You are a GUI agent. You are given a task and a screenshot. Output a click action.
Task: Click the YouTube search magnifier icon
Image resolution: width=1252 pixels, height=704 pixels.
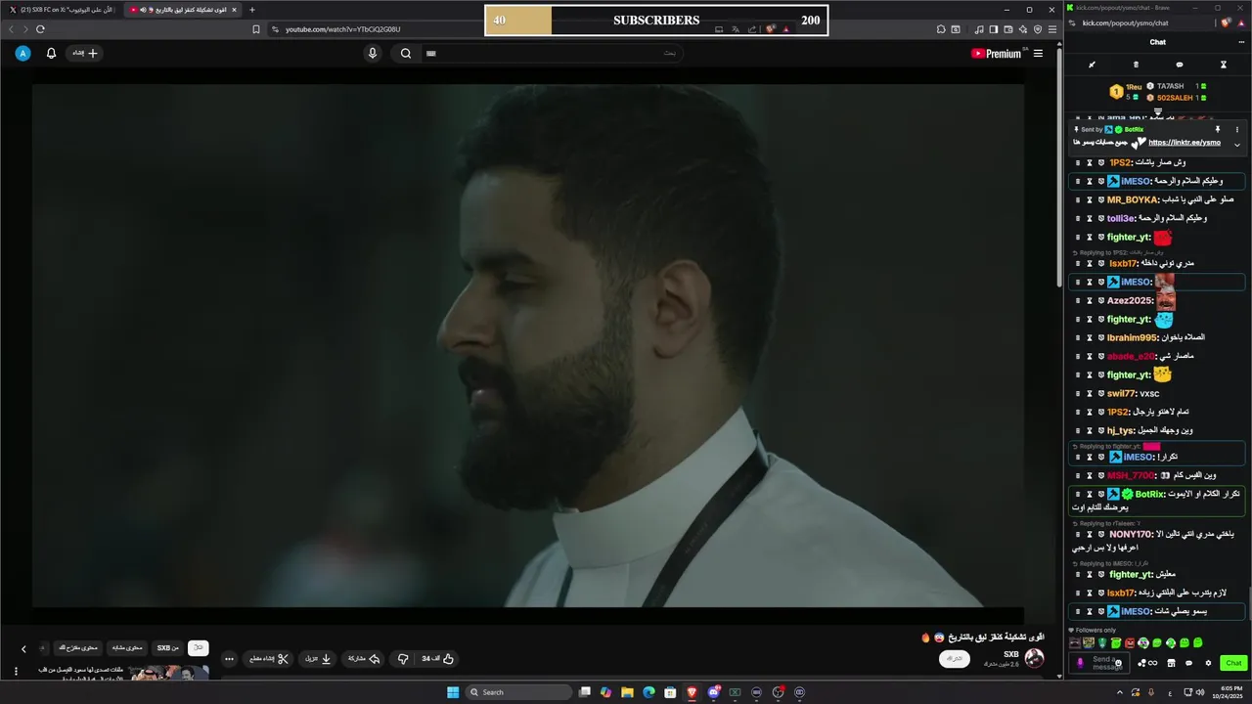pyautogui.click(x=406, y=53)
